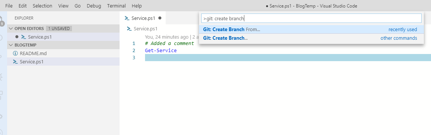Switch to the Service.ps1 editor tab
Image resolution: width=431 pixels, height=135 pixels.
(143, 18)
